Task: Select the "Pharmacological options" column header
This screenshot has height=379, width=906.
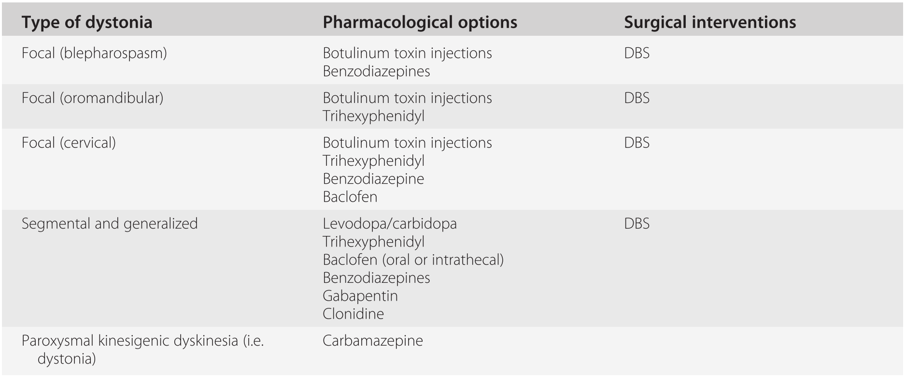Action: pos(420,22)
